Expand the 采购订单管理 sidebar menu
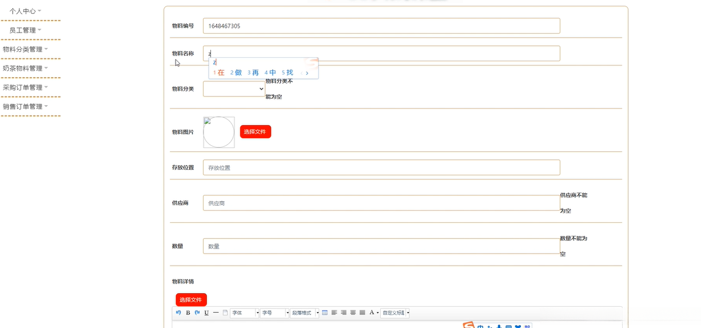 tap(26, 87)
